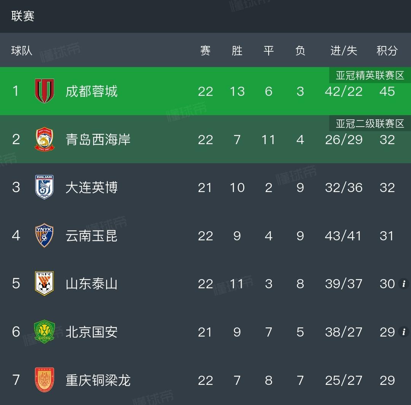411x405 pixels.
Task: Sort by the 进/失 column header
Action: (344, 51)
